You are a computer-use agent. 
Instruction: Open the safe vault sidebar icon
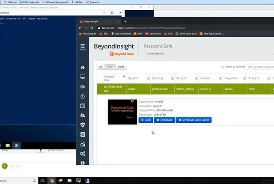[83, 134]
